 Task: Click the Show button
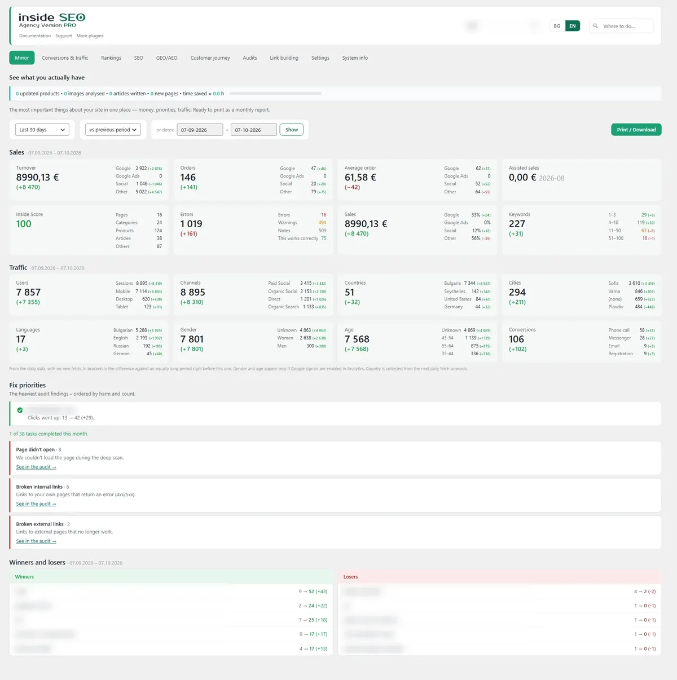coord(292,130)
